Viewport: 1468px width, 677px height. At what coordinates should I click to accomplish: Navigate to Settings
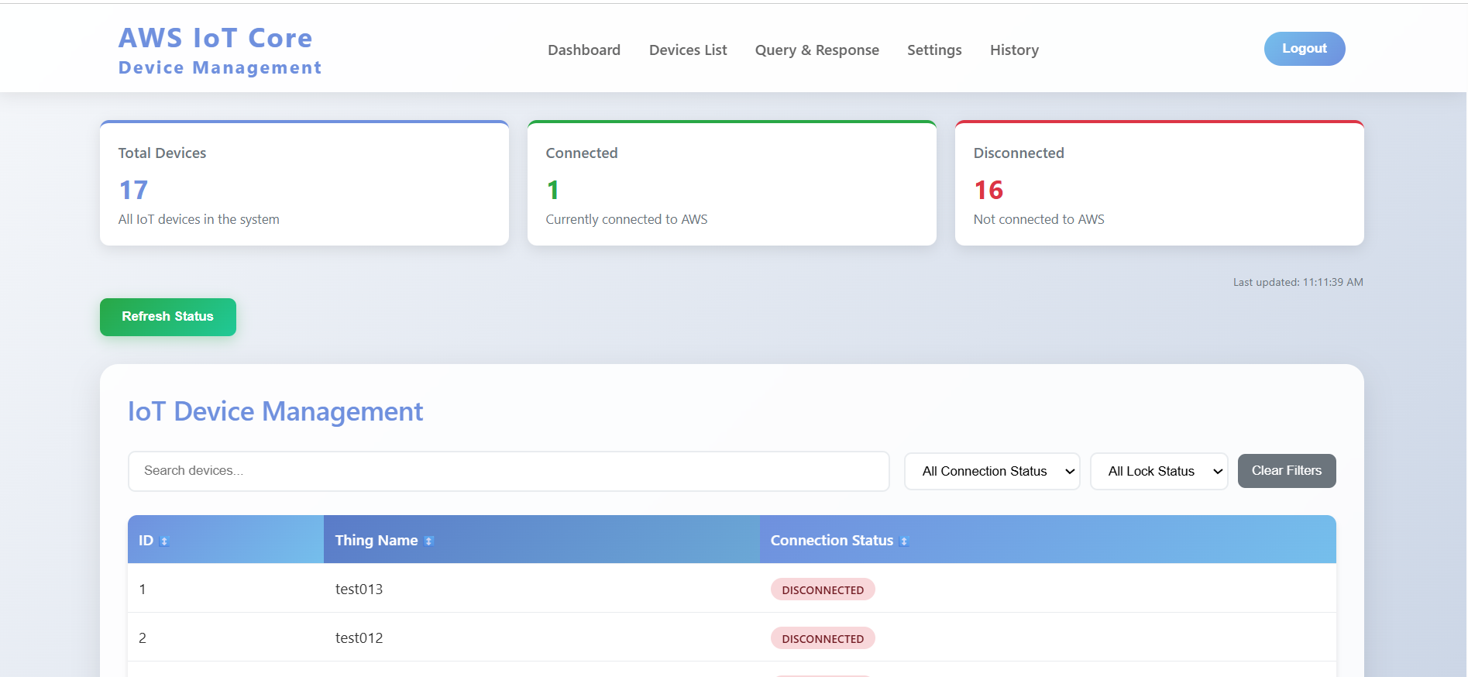click(x=933, y=50)
